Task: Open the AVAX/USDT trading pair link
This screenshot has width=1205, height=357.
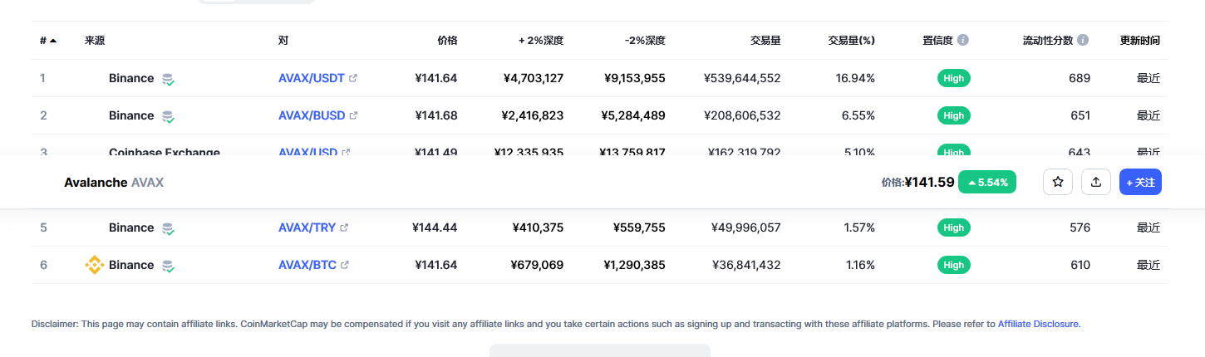Action: (x=312, y=78)
